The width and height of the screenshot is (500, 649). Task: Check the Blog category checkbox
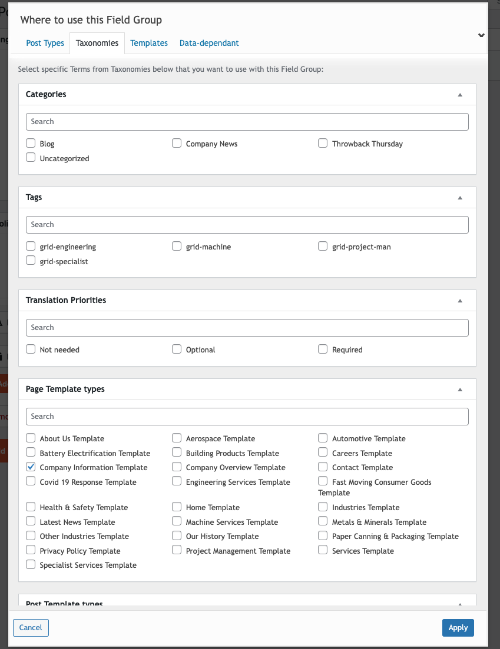tap(31, 143)
